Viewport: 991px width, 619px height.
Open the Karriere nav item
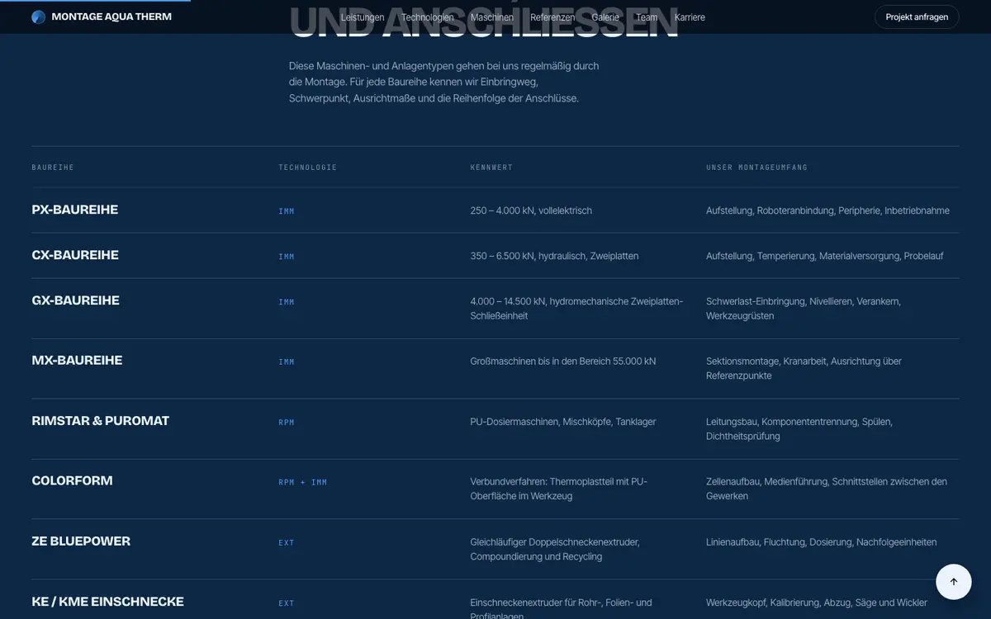pos(690,17)
